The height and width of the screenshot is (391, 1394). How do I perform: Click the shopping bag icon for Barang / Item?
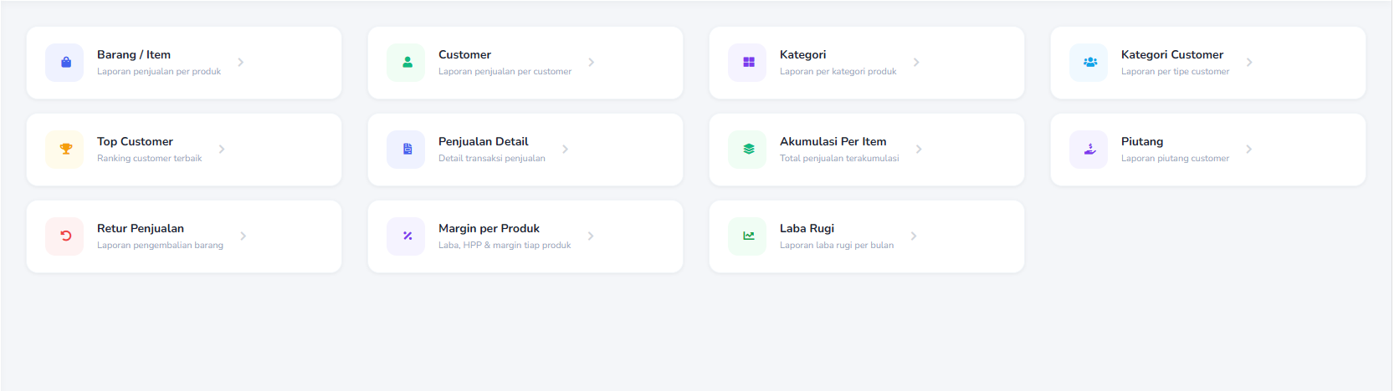tap(65, 63)
